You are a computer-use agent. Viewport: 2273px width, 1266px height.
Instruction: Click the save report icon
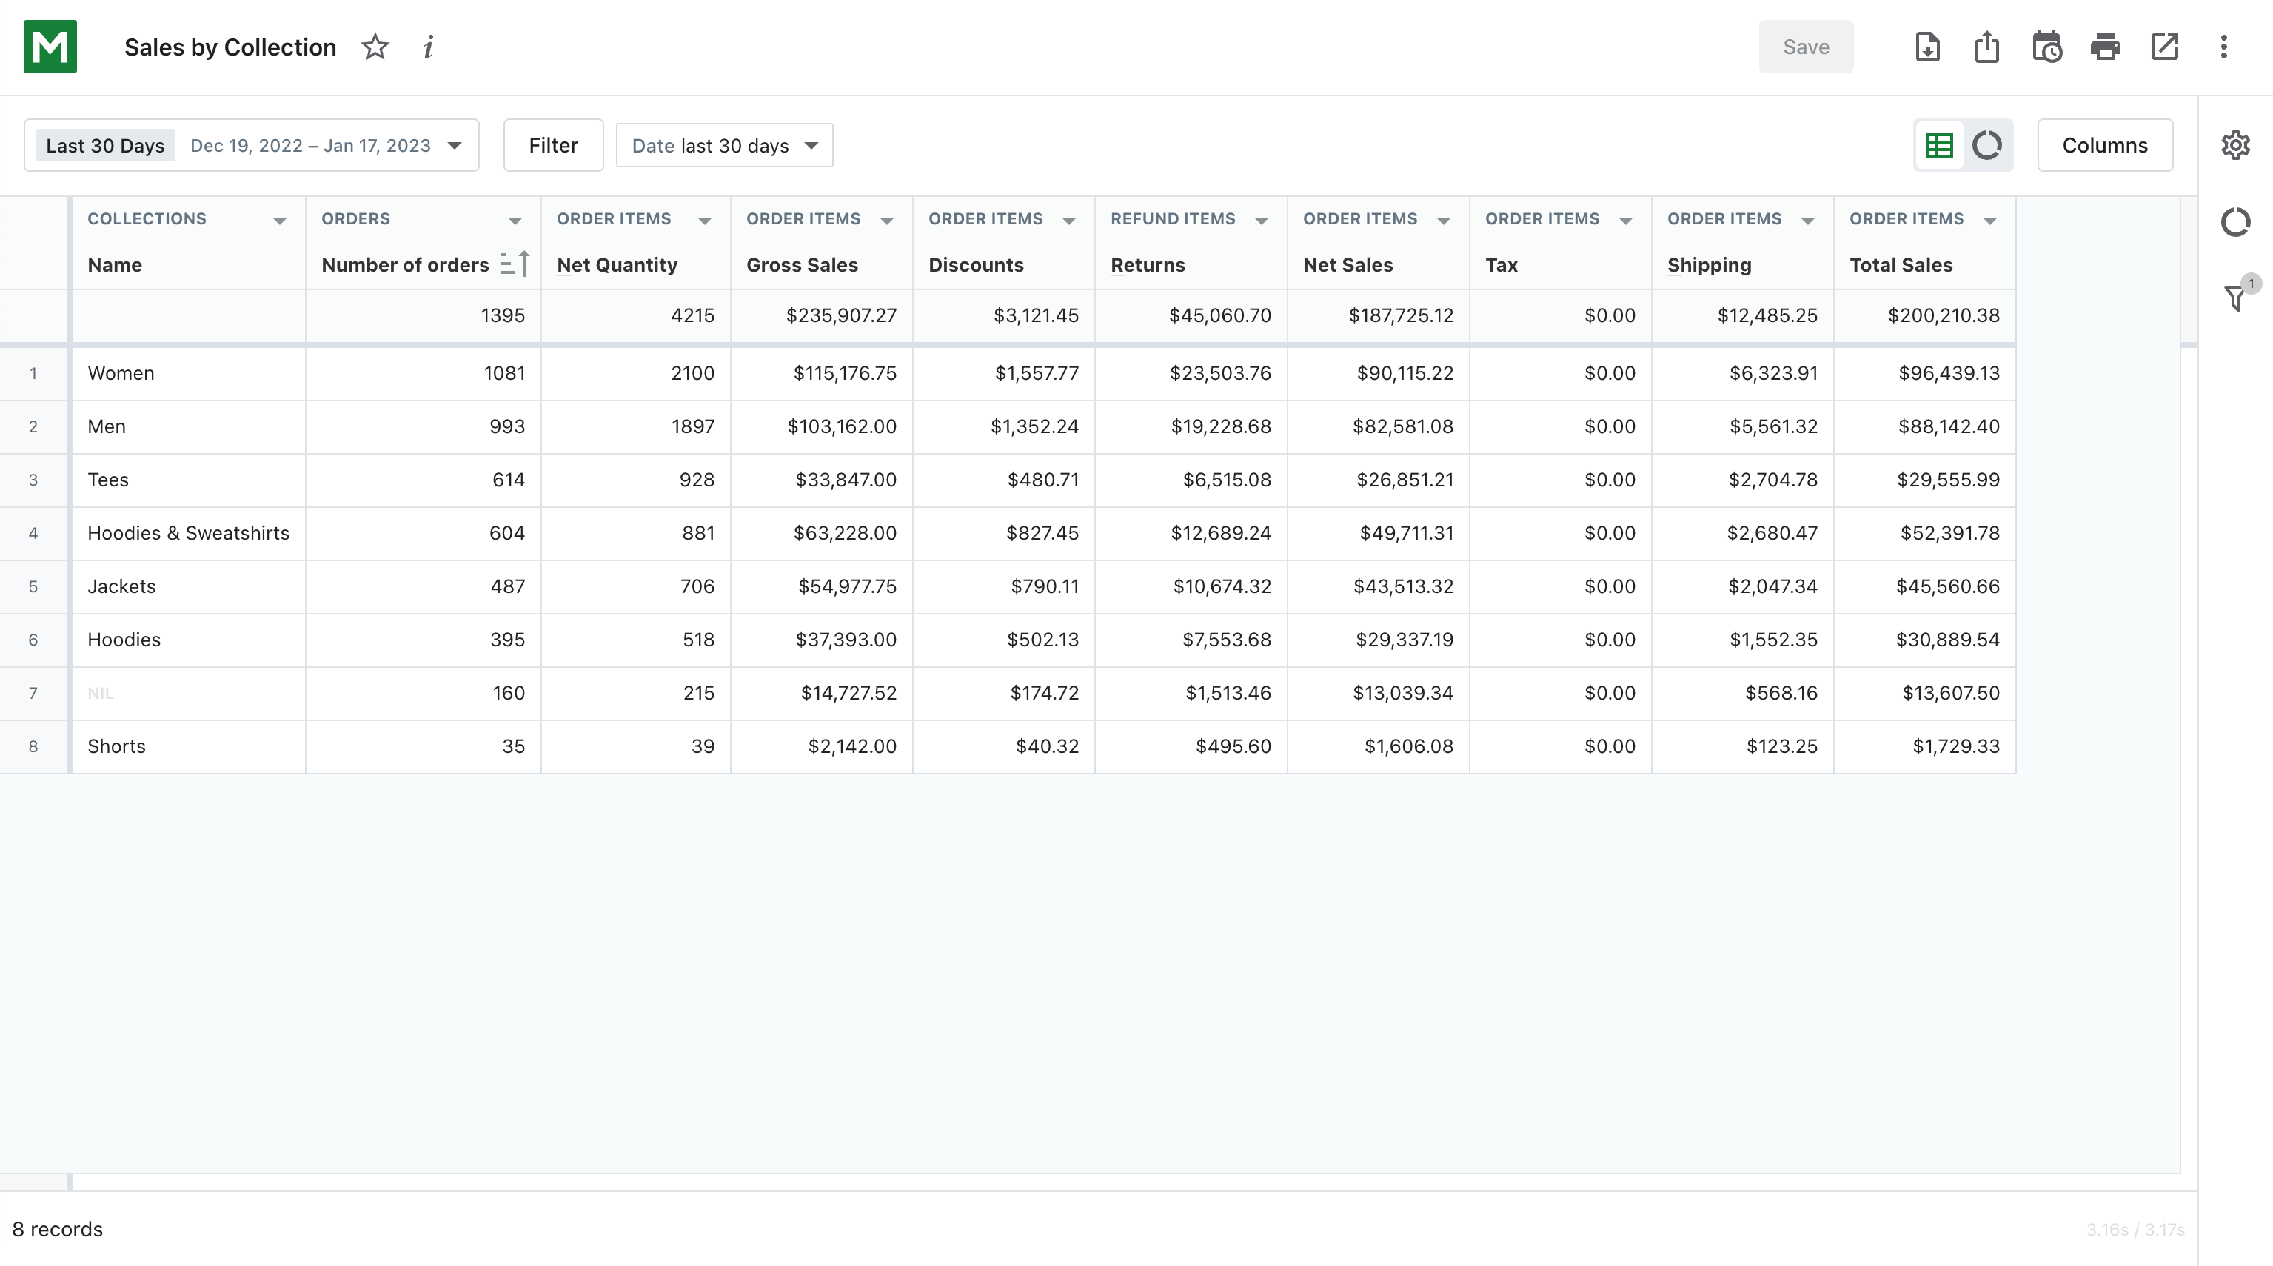pyautogui.click(x=1927, y=47)
